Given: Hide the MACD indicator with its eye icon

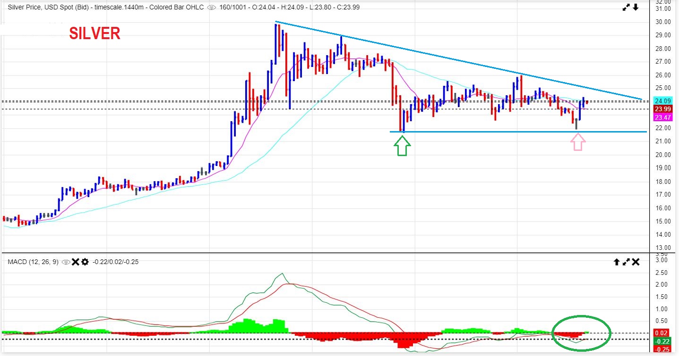Looking at the screenshot, I should click(x=66, y=262).
